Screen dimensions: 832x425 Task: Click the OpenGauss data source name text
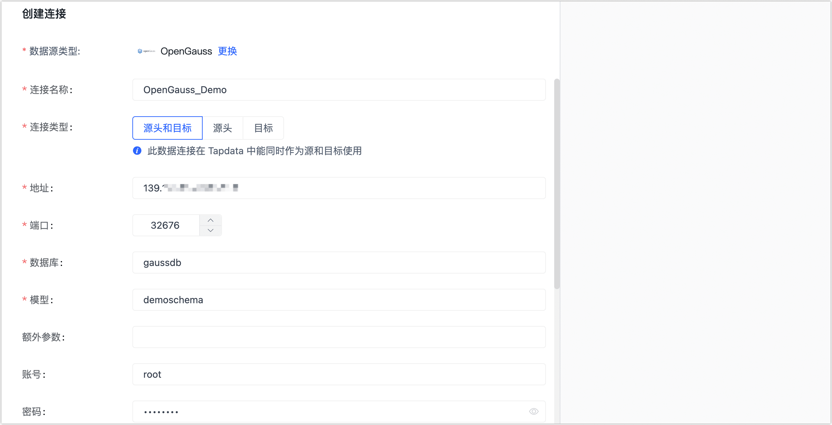pos(186,51)
